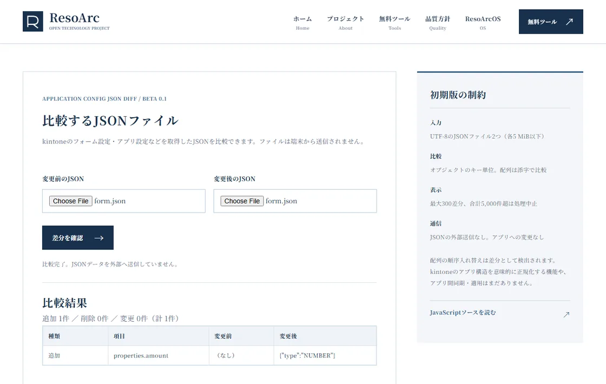This screenshot has width=606, height=384.
Task: Open 品質方針 Quality menu item
Action: coord(438,23)
